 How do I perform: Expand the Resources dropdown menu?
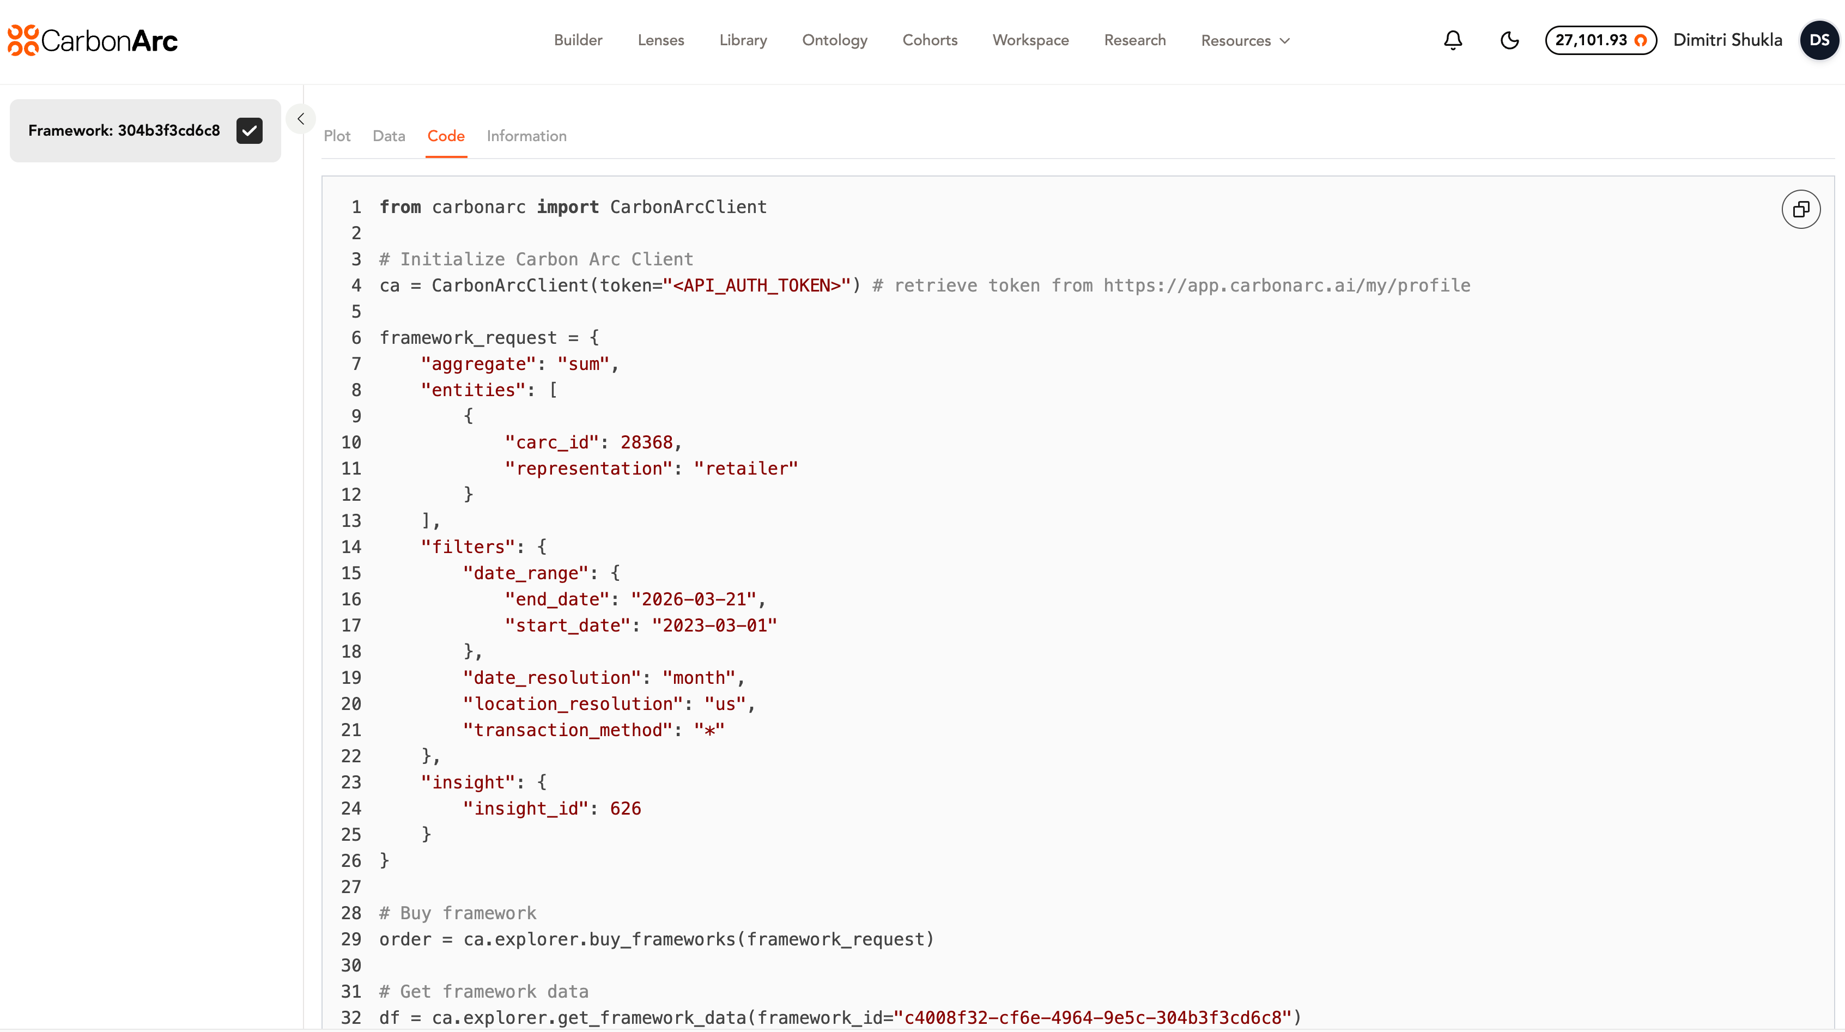(1245, 41)
